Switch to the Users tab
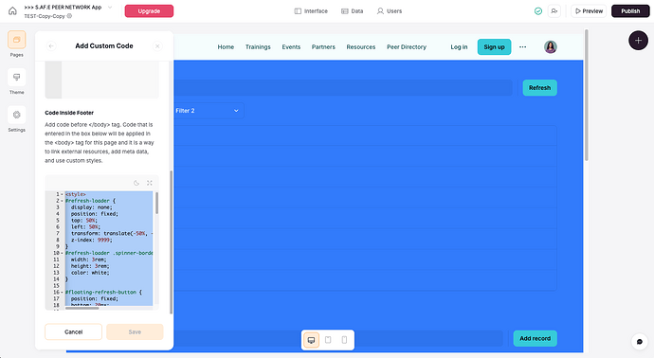Image resolution: width=654 pixels, height=358 pixels. tap(390, 11)
